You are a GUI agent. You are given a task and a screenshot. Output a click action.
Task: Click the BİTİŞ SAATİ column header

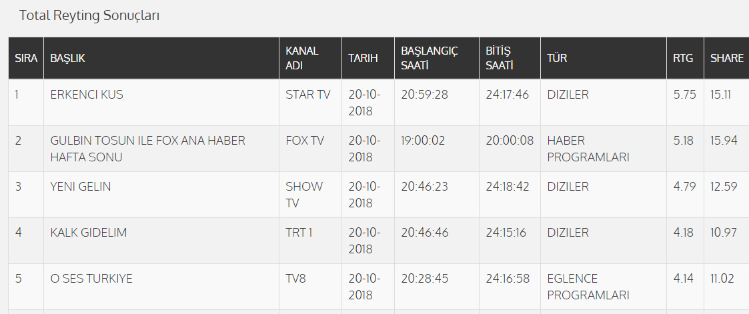tap(500, 58)
